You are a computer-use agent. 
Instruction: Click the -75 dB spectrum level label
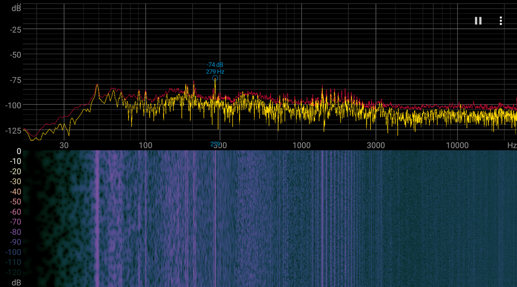(x=15, y=80)
